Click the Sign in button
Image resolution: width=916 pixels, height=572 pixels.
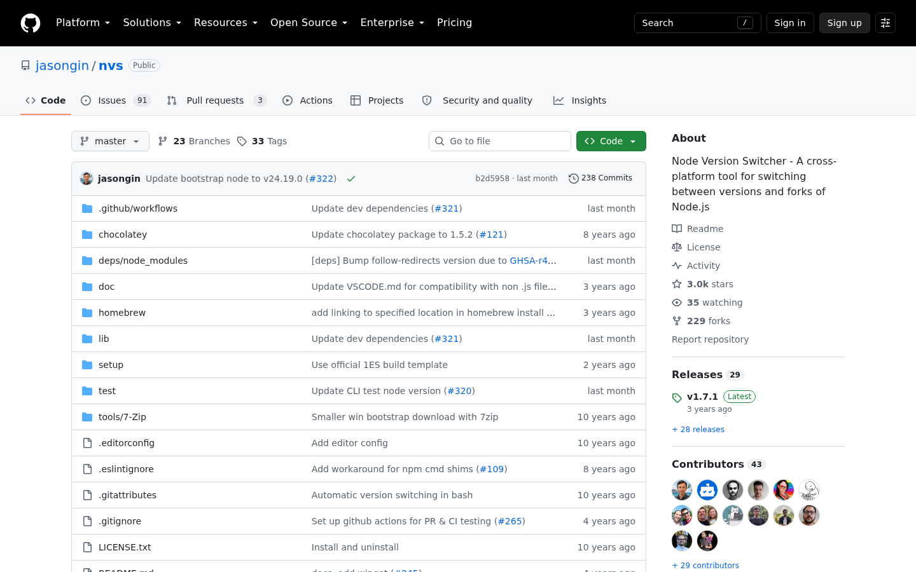point(790,23)
